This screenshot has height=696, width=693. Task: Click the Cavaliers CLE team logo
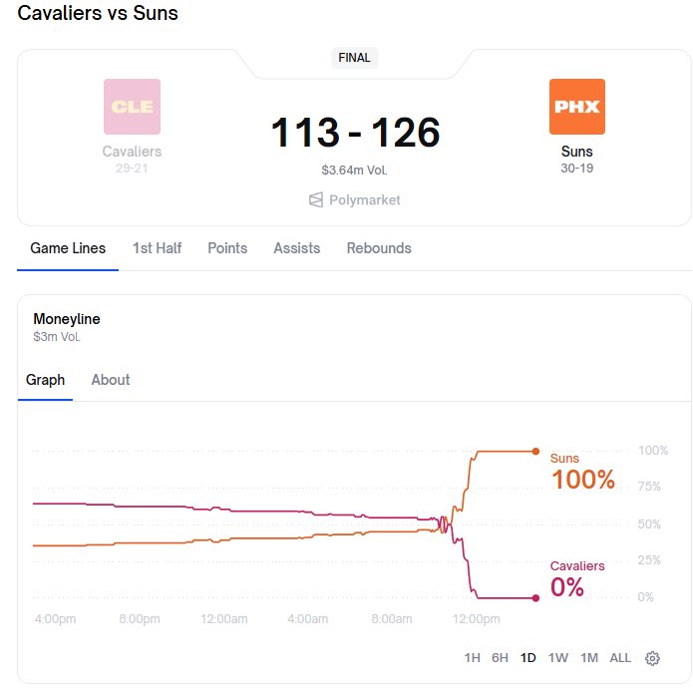pyautogui.click(x=132, y=107)
